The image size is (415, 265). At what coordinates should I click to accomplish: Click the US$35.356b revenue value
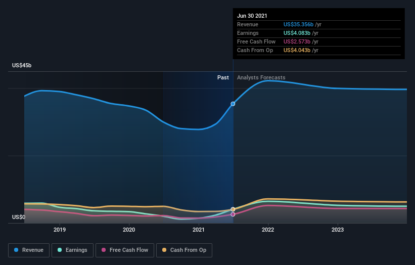(298, 24)
